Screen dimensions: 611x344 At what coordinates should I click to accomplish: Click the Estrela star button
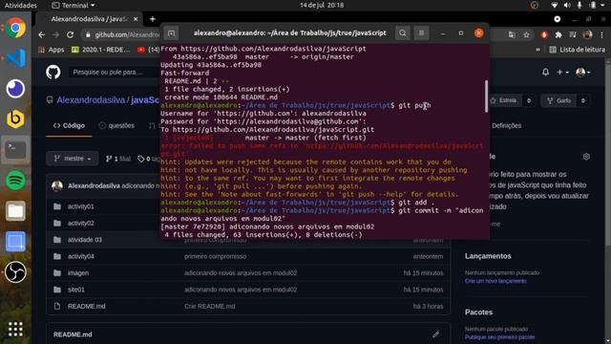pyautogui.click(x=504, y=100)
